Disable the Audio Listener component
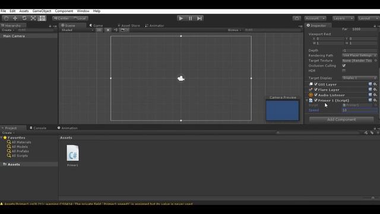This screenshot has width=380, height=214. [x=316, y=95]
